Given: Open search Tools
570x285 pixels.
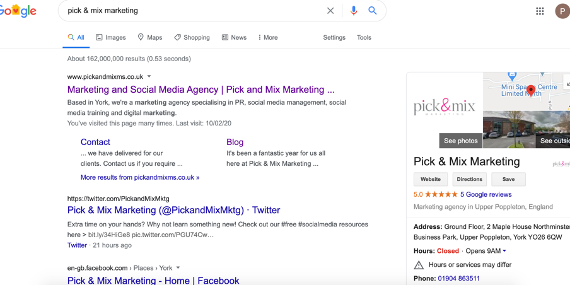Looking at the screenshot, I should pos(364,37).
